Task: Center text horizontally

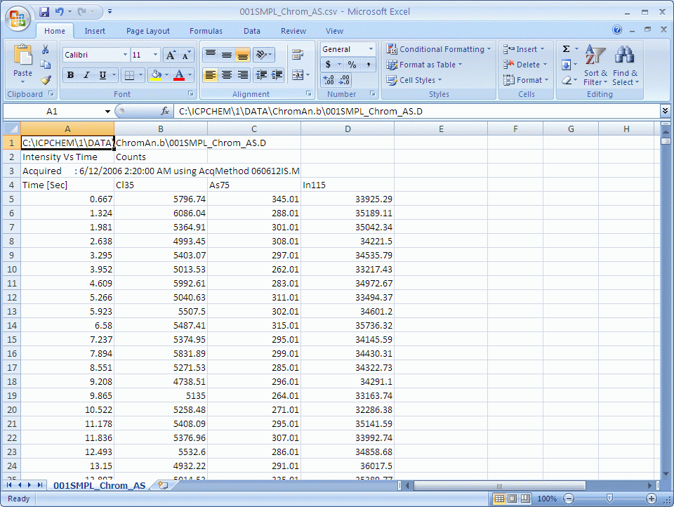Action: point(227,75)
